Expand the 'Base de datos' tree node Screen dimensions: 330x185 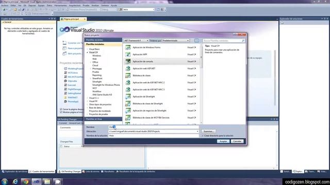pyautogui.click(x=87, y=107)
